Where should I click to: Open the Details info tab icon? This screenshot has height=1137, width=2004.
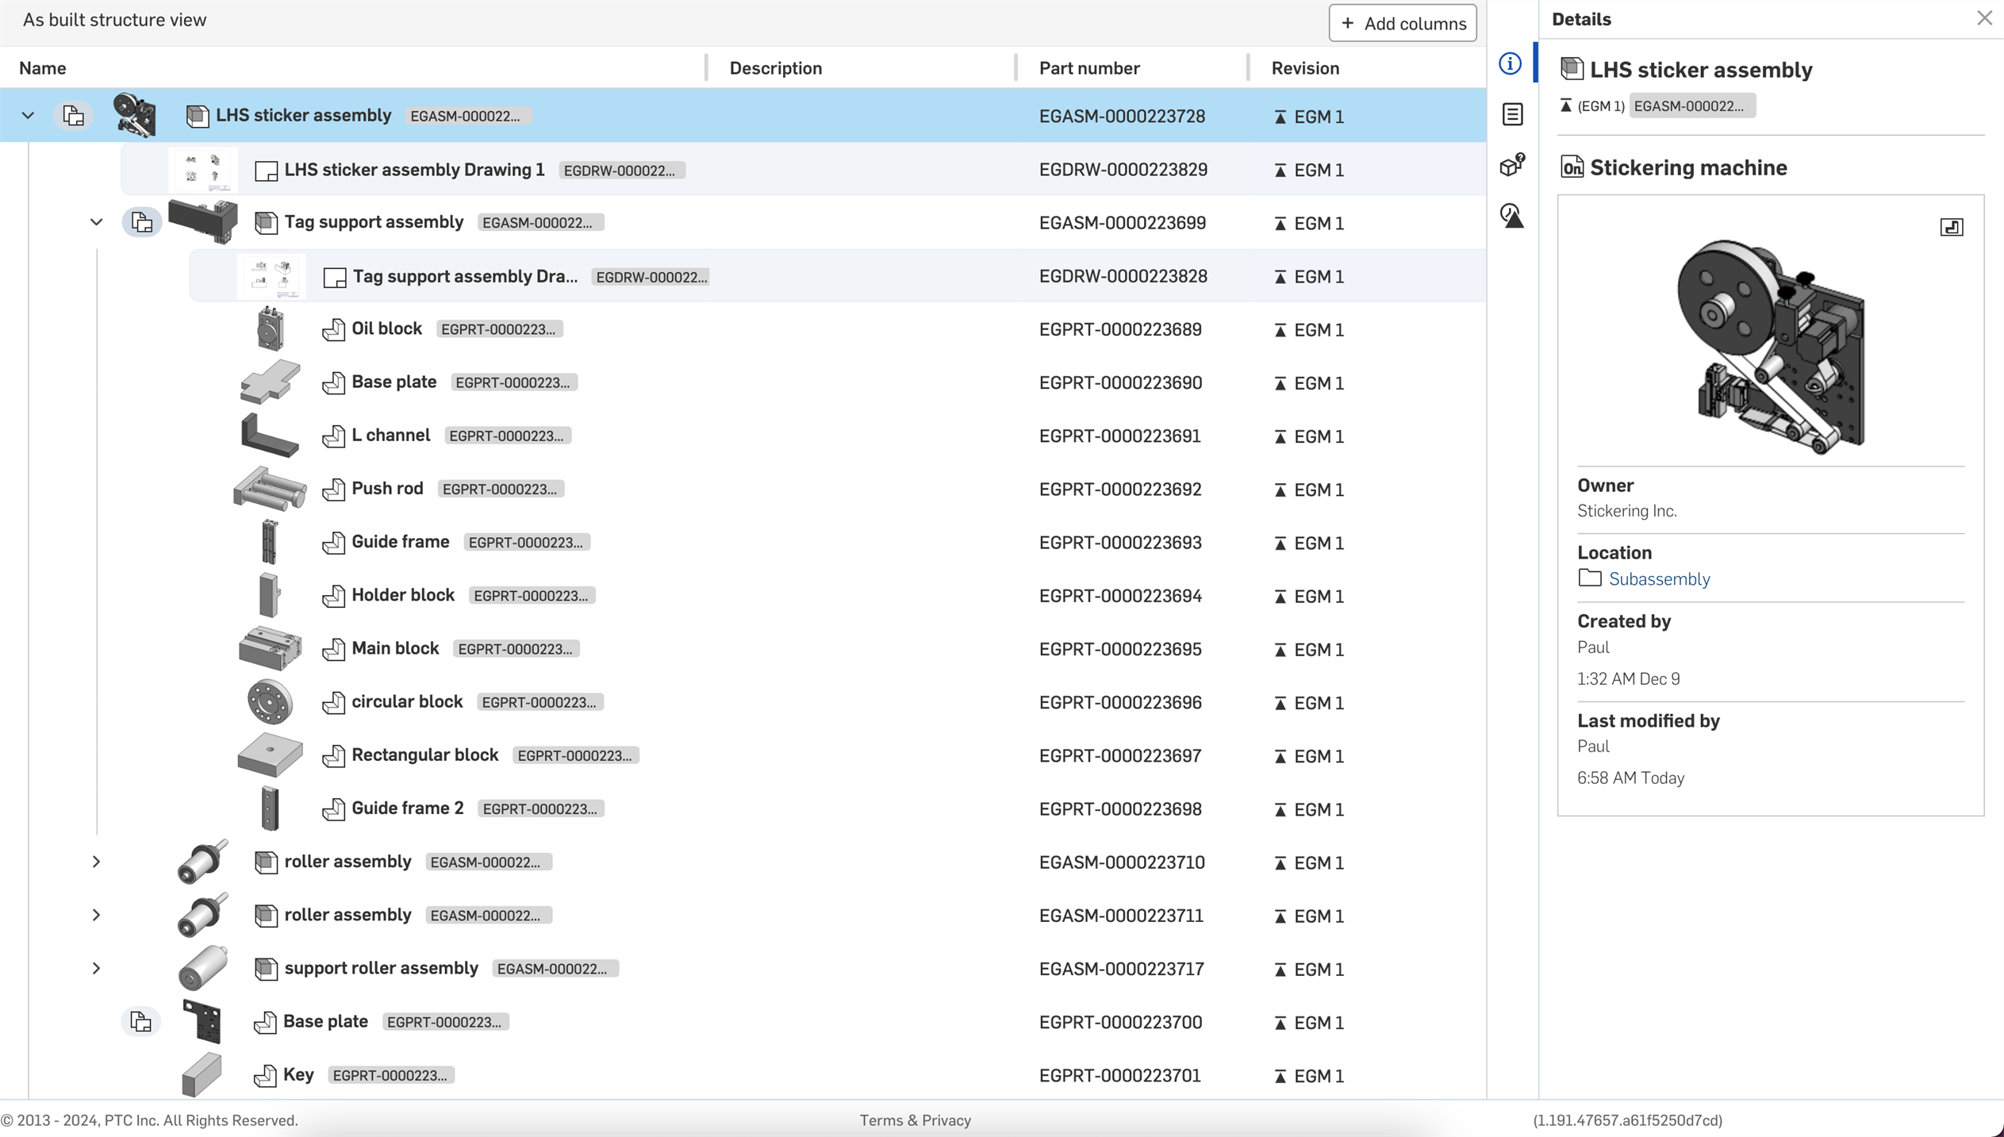click(x=1510, y=63)
